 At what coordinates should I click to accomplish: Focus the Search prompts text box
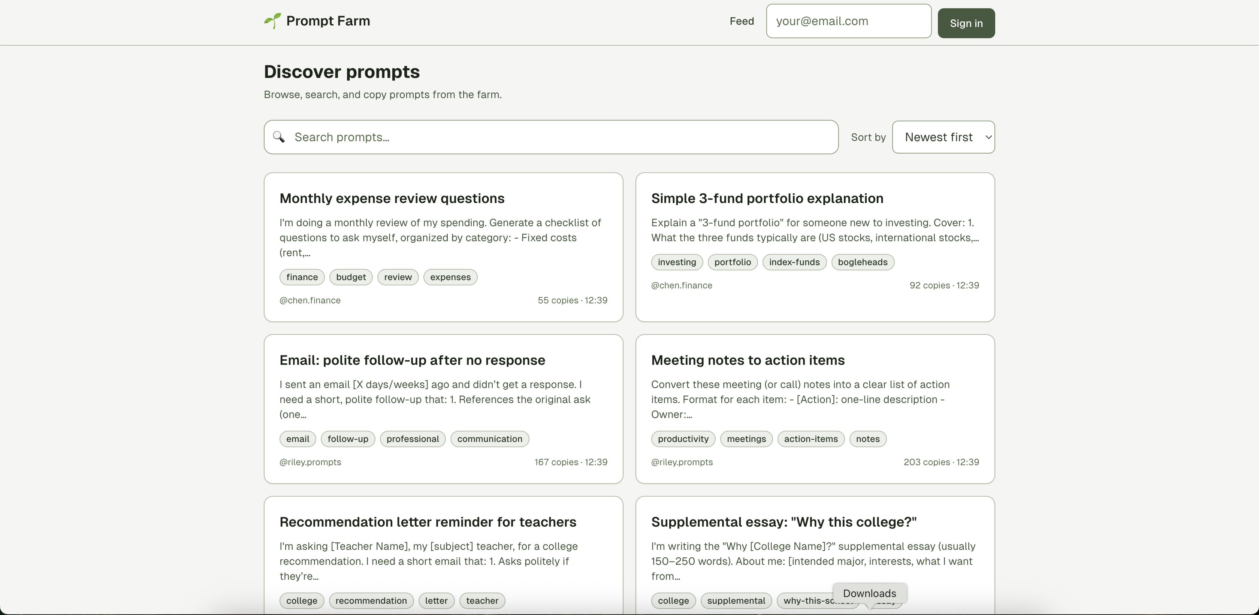click(562, 137)
